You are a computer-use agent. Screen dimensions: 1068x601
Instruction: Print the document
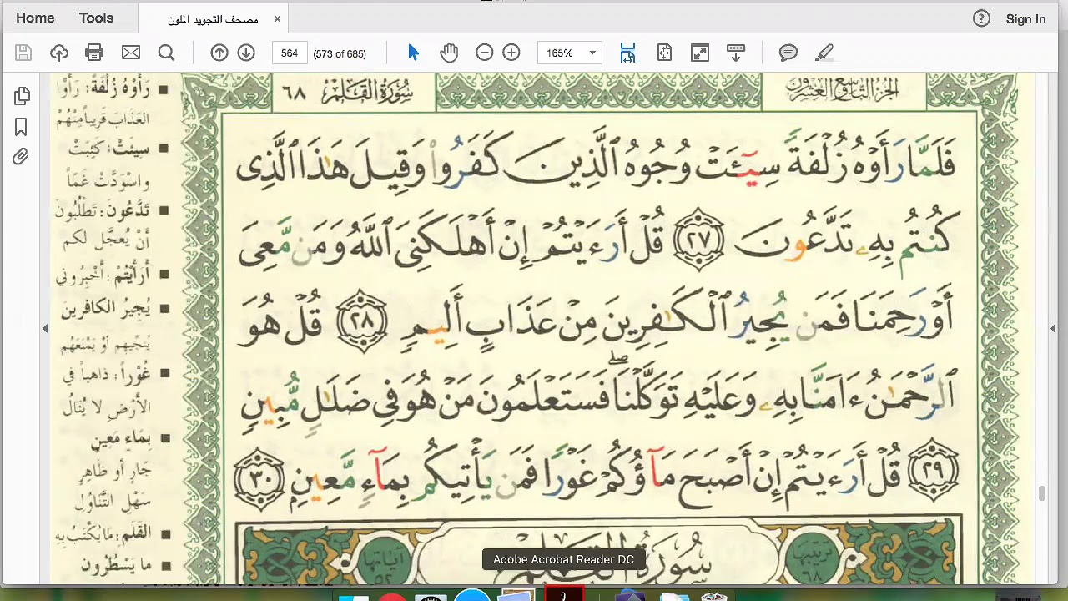point(94,53)
